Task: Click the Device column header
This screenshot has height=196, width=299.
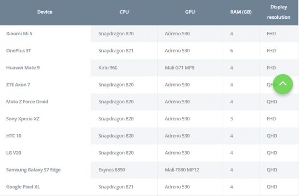Action: 44,12
